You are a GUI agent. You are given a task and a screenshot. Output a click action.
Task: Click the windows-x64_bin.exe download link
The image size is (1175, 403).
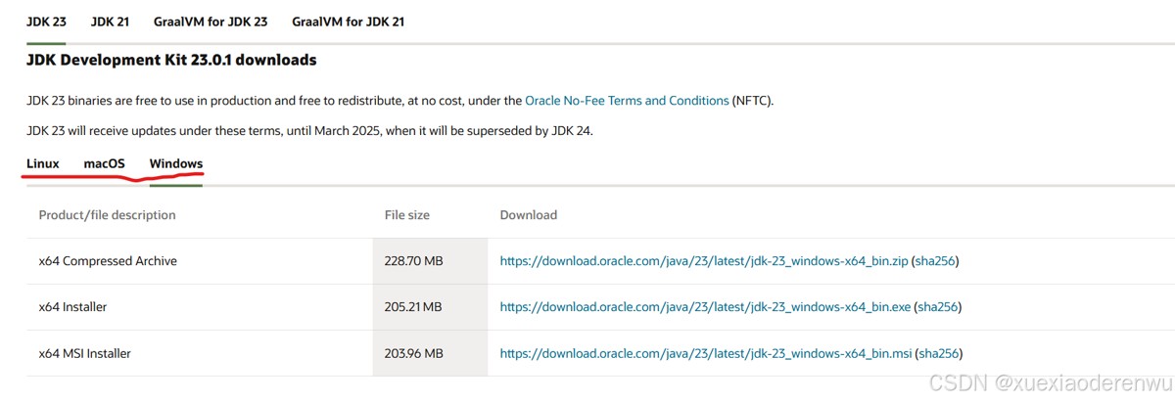pyautogui.click(x=705, y=307)
